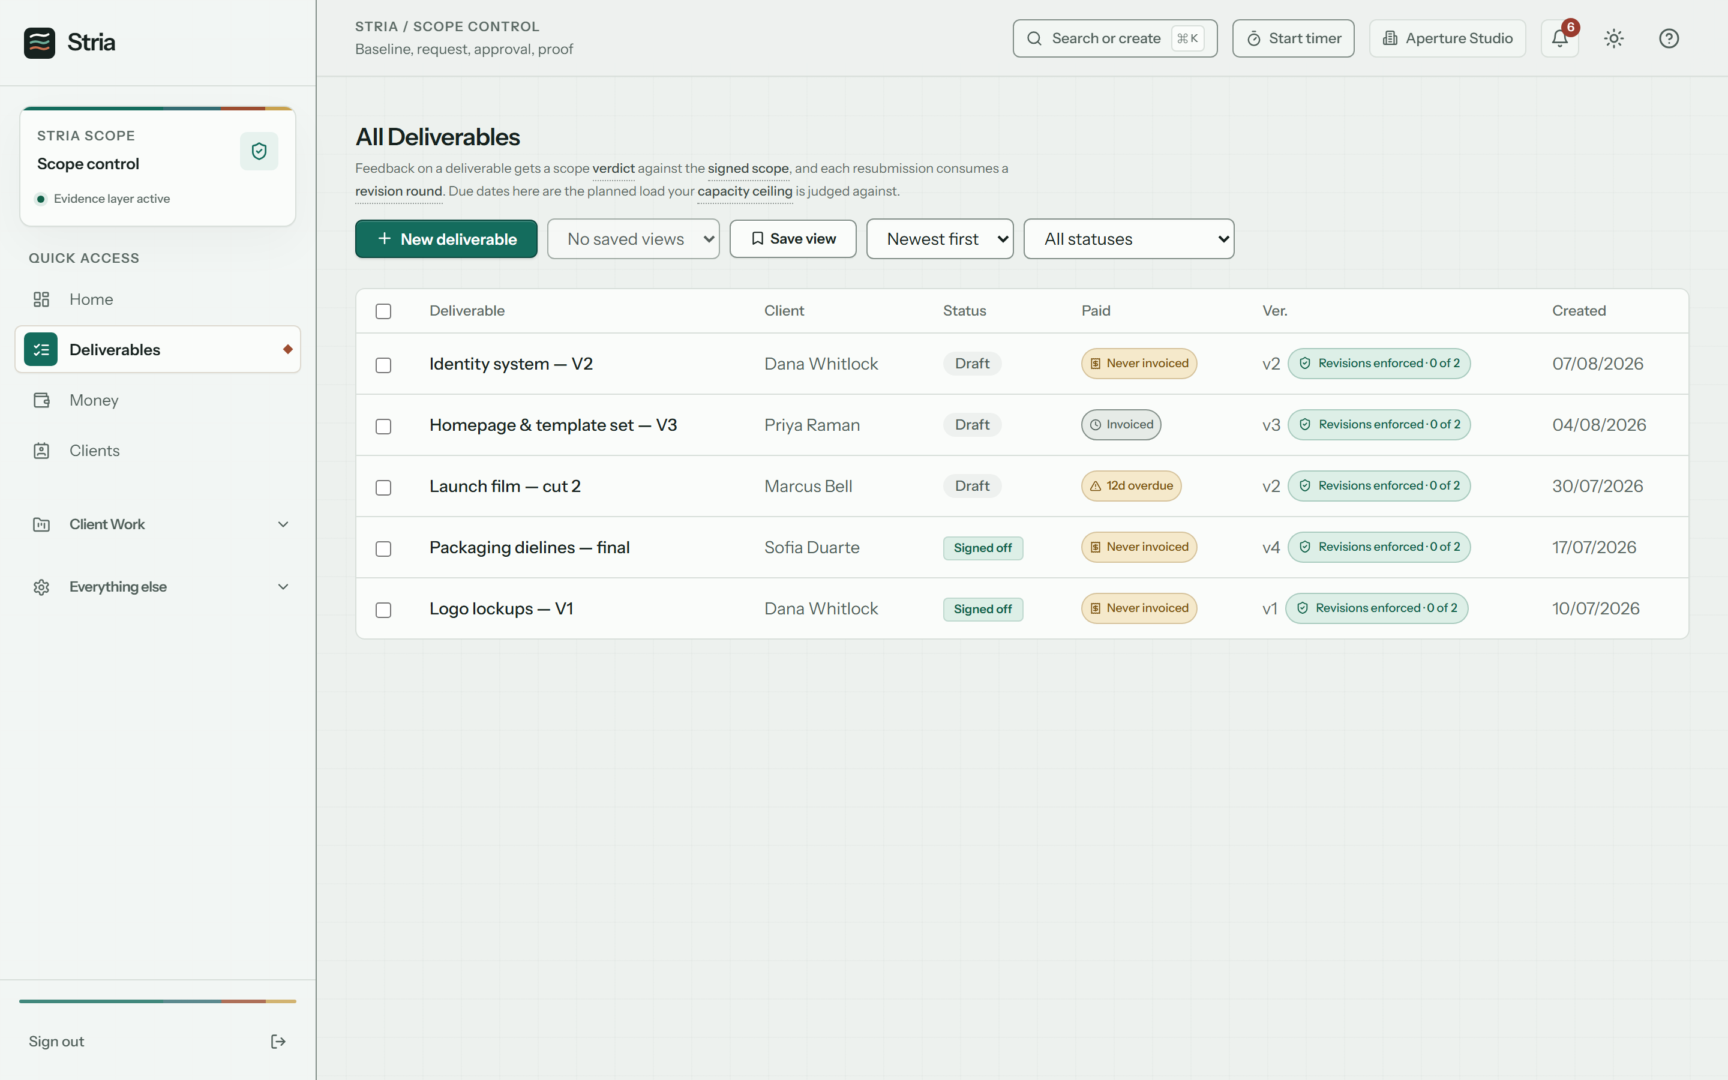Toggle the select-all header checkbox
The width and height of the screenshot is (1728, 1080).
point(383,311)
